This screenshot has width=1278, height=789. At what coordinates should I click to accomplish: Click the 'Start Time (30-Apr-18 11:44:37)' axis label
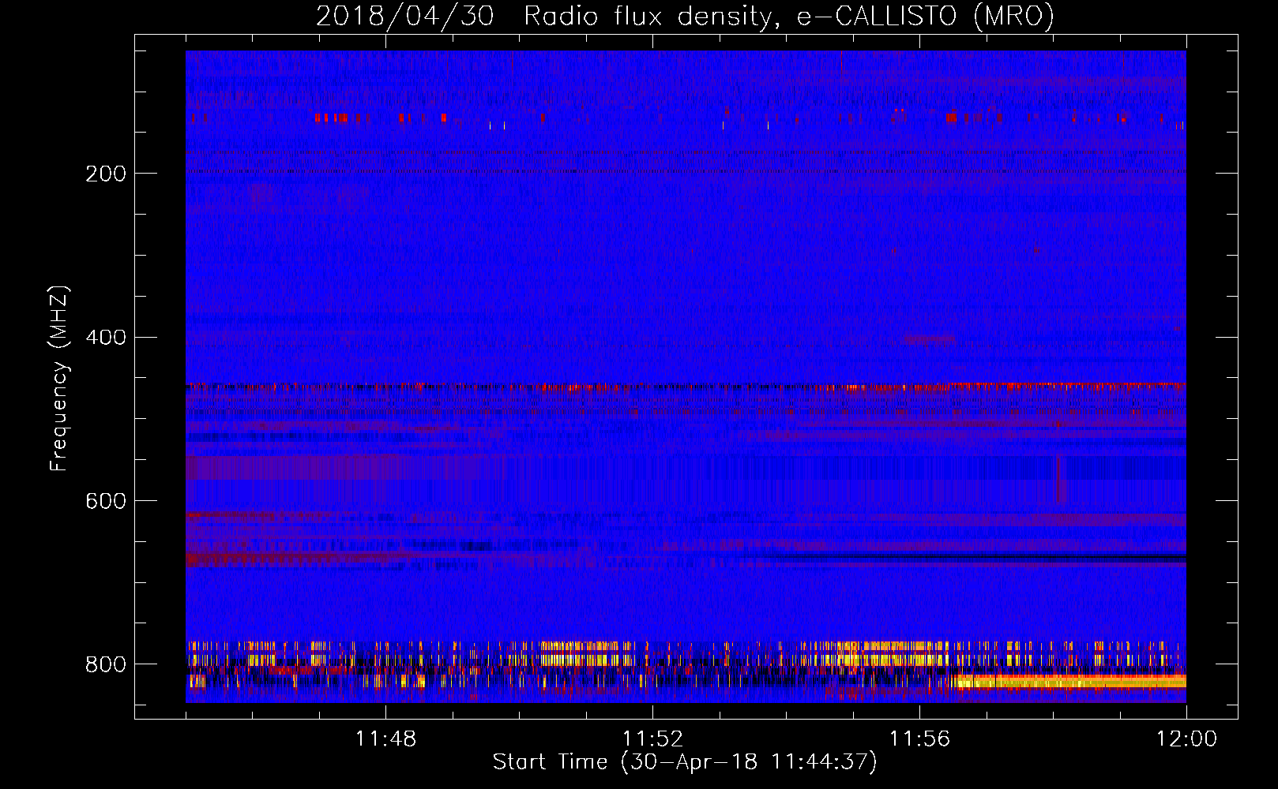pyautogui.click(x=685, y=762)
